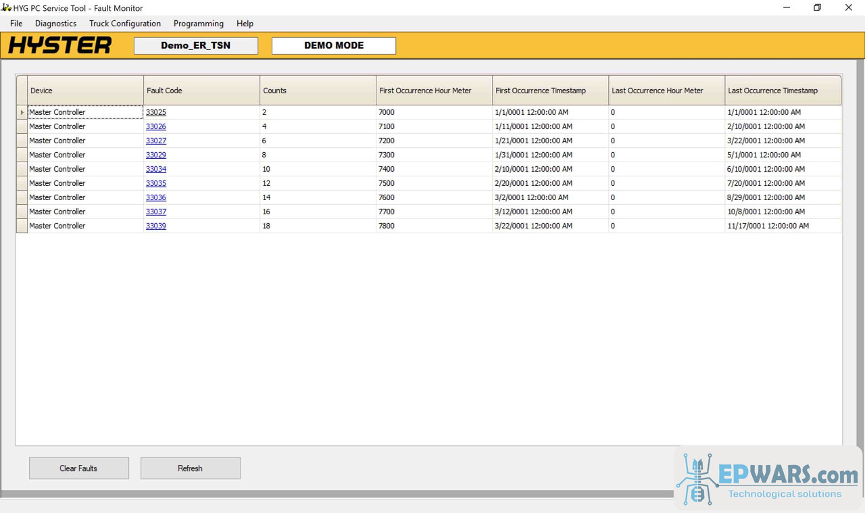The image size is (865, 513).
Task: Sort by the Counts column header
Action: (318, 91)
